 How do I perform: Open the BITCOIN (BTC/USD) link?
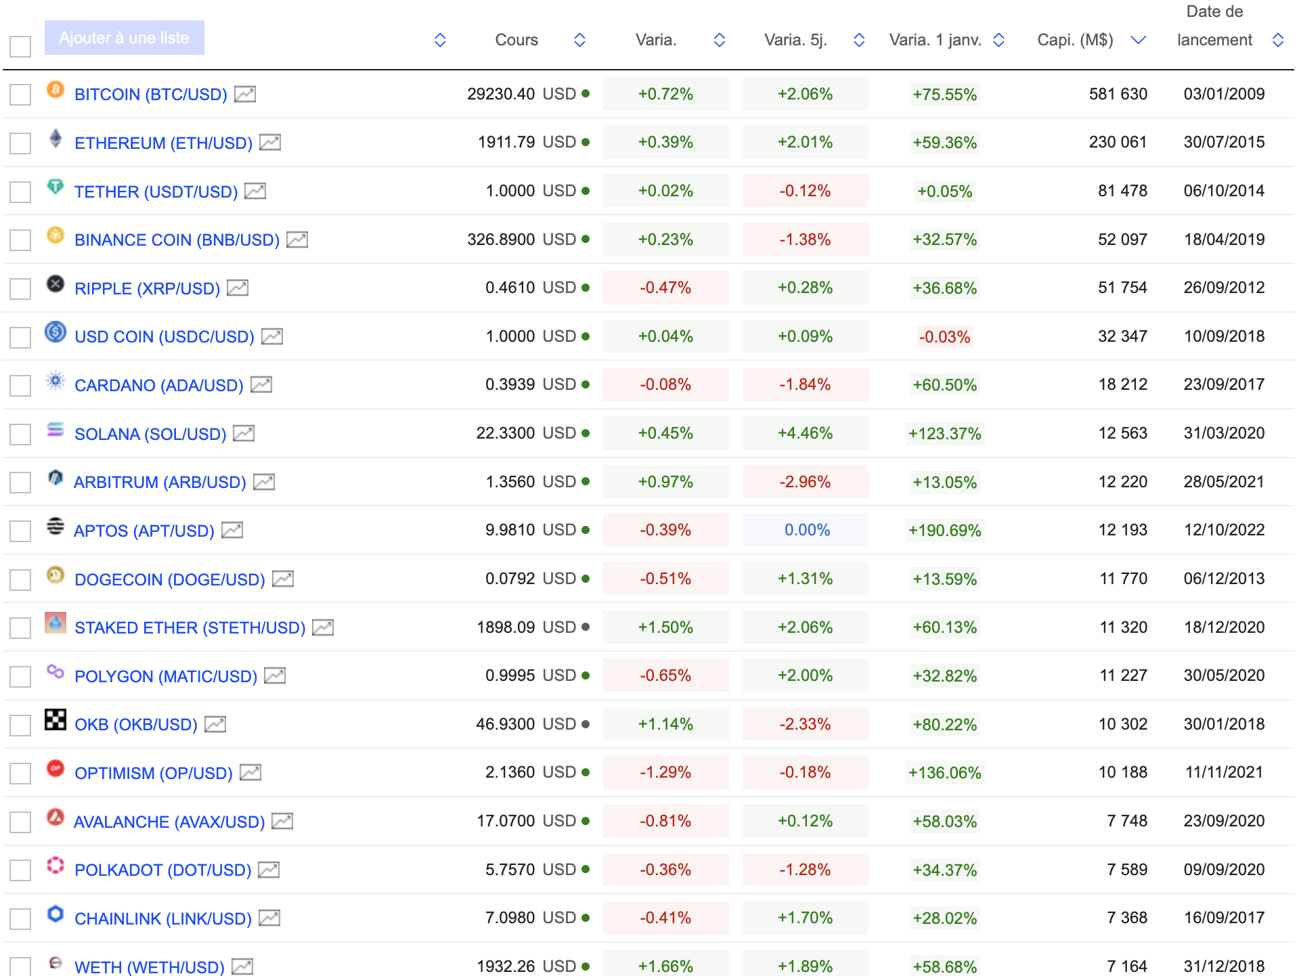(x=151, y=94)
